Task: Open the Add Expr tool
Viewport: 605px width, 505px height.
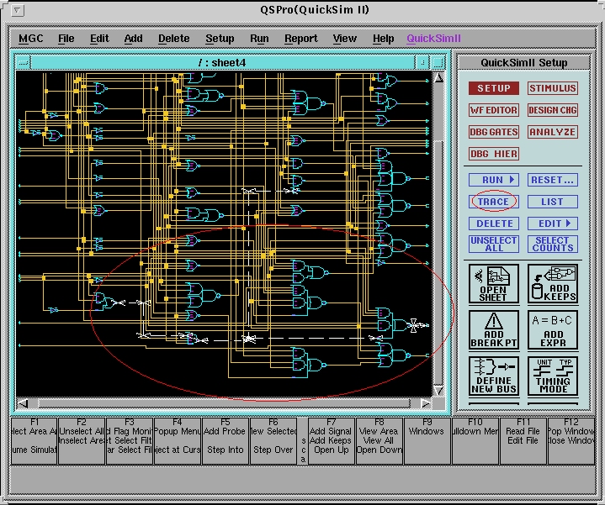Action: click(553, 329)
